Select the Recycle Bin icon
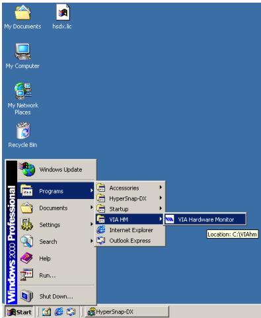Screen dimensions: 261x318 click(x=23, y=131)
